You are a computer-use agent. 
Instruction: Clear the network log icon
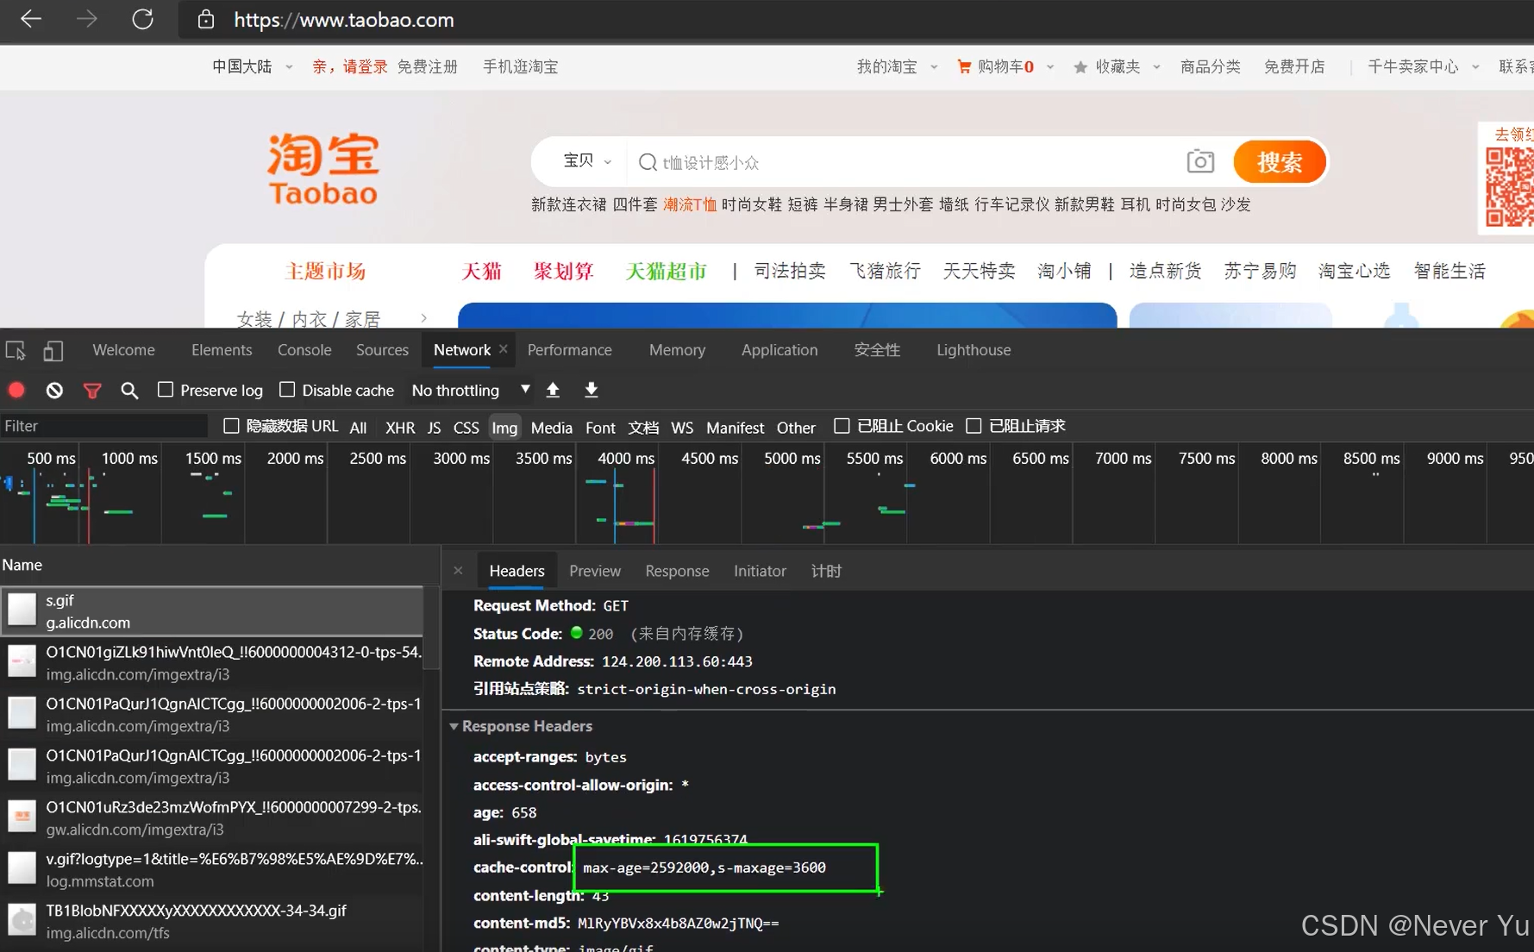pyautogui.click(x=54, y=390)
